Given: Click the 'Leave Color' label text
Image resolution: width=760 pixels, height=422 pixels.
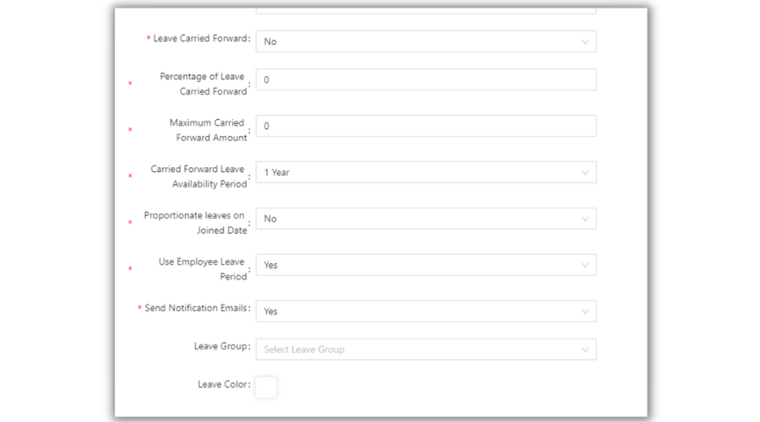Looking at the screenshot, I should [223, 385].
